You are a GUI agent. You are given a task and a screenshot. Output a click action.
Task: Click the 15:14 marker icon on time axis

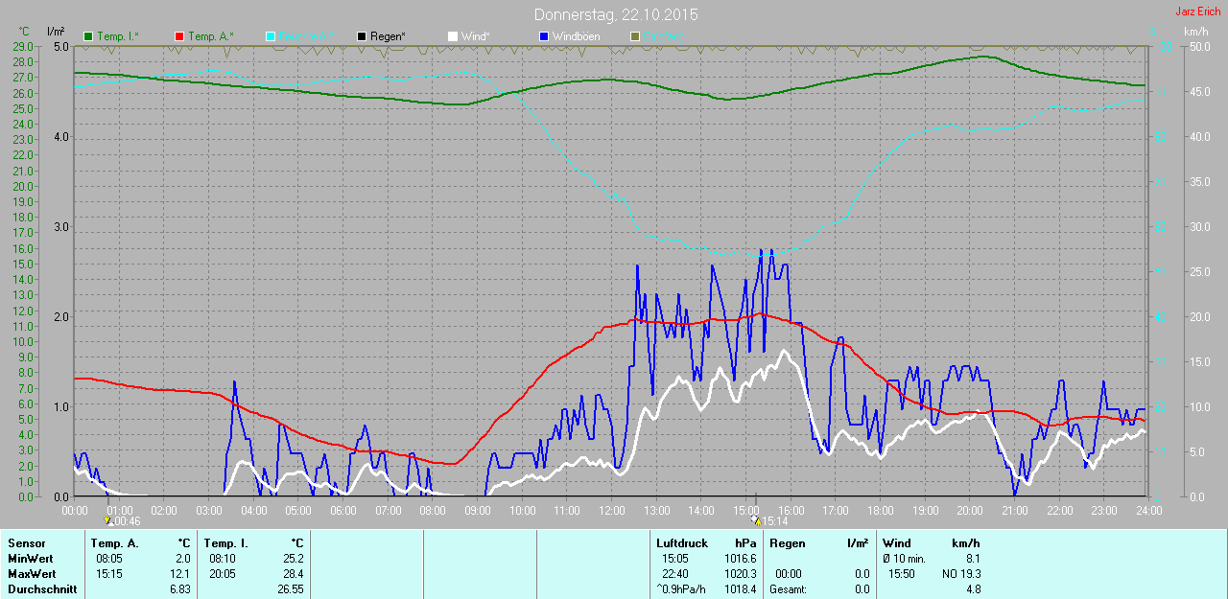[x=757, y=520]
